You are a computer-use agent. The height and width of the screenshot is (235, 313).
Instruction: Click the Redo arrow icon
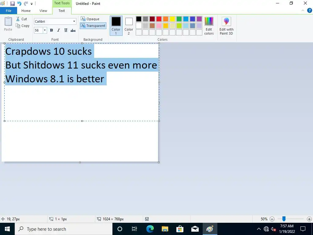click(x=26, y=4)
